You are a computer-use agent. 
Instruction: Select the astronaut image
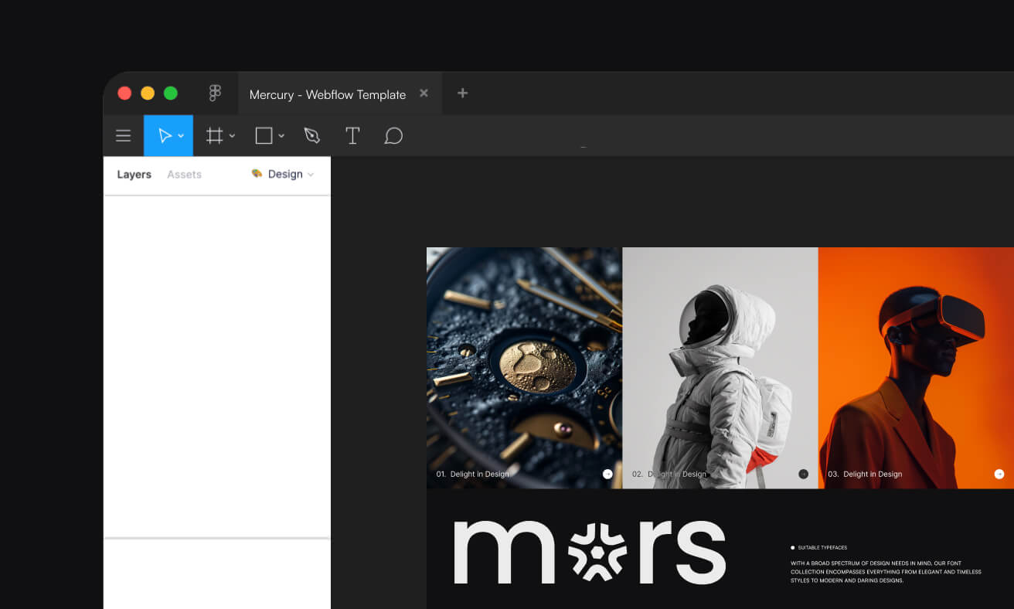coord(720,368)
